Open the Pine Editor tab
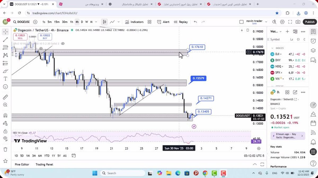The width and height of the screenshot is (318, 178). coord(22,164)
